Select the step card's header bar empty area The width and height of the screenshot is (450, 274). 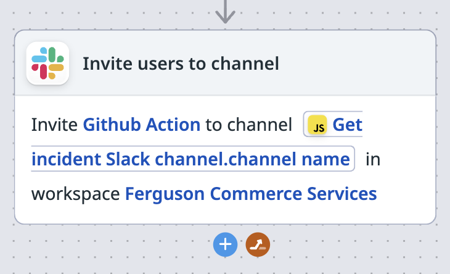(x=358, y=64)
